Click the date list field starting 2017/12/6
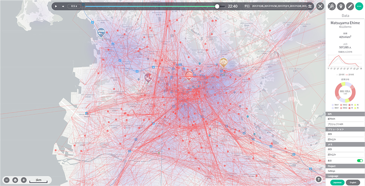The image size is (365, 186). tap(280, 6)
